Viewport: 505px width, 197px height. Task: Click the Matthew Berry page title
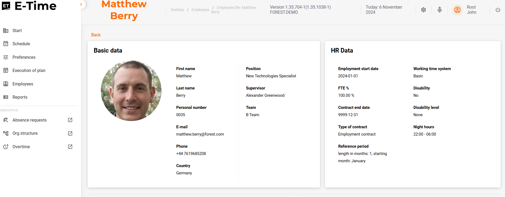pos(124,10)
